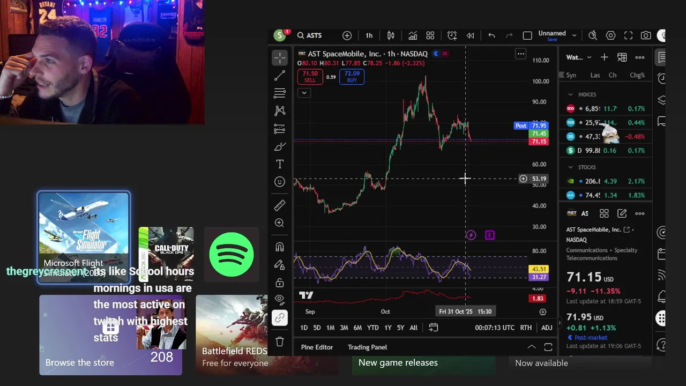Toggle magnet mode
This screenshot has width=686, height=386.
click(x=280, y=247)
